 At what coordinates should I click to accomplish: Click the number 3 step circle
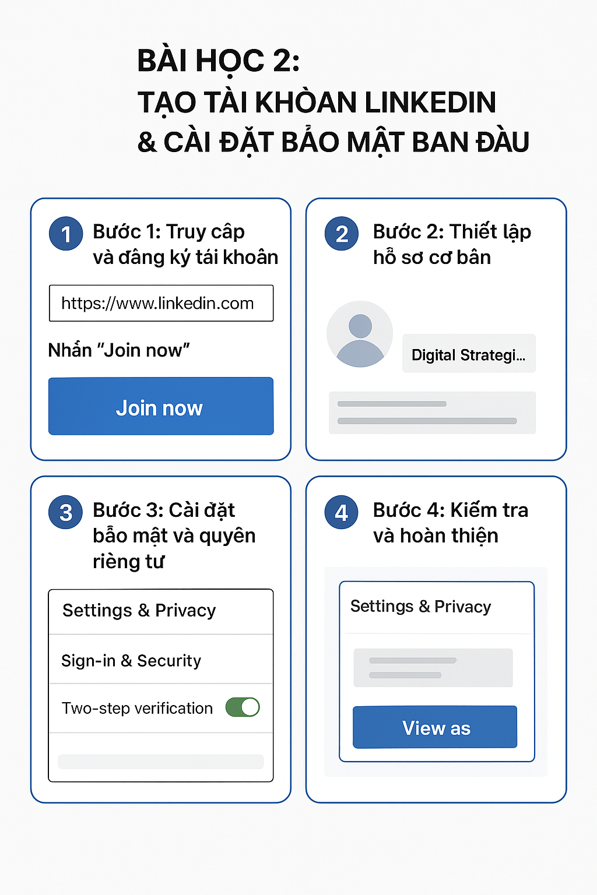point(66,512)
